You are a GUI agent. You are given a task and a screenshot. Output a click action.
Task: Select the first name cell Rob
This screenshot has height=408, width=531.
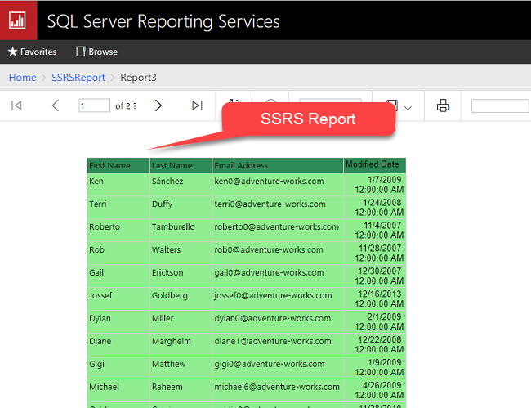pyautogui.click(x=118, y=253)
